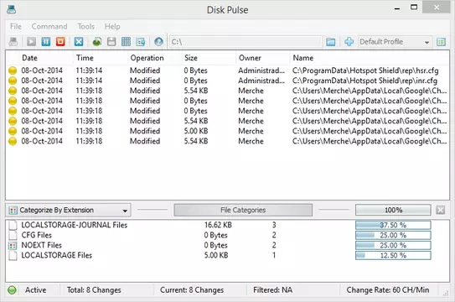Click the browse folder icon next to path

330,42
